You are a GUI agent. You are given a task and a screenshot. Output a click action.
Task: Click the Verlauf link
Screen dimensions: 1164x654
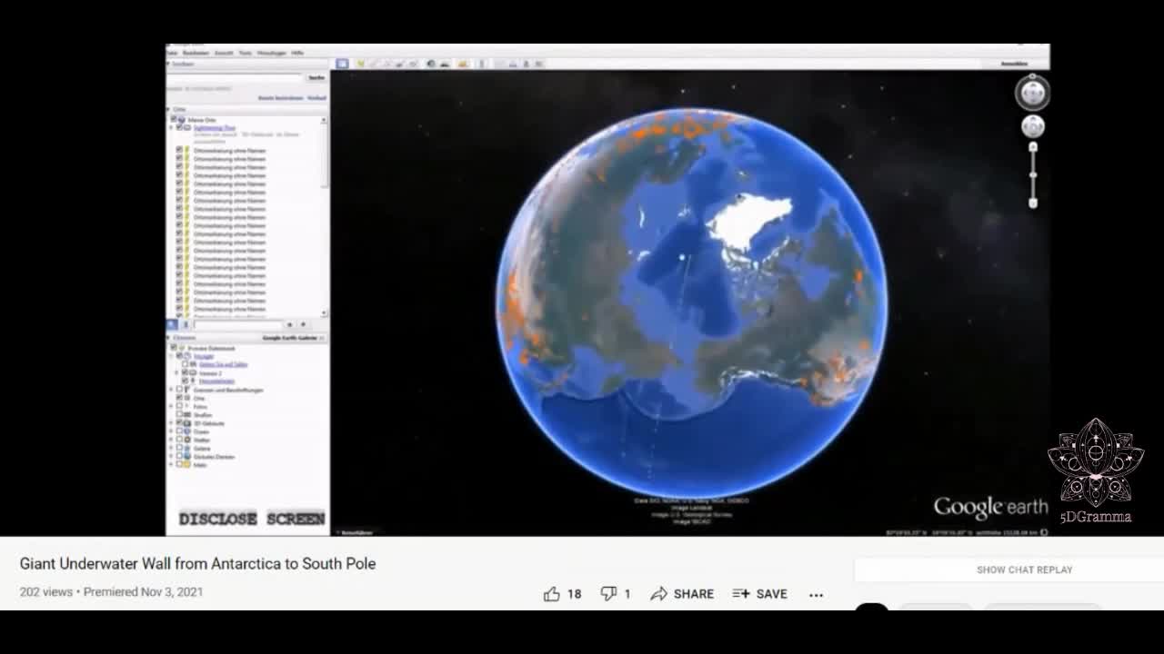[316, 98]
